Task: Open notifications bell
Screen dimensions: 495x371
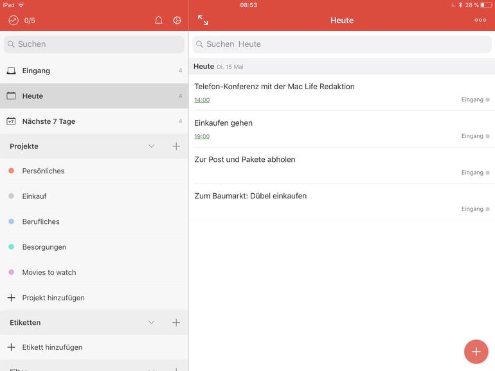Action: tap(159, 21)
